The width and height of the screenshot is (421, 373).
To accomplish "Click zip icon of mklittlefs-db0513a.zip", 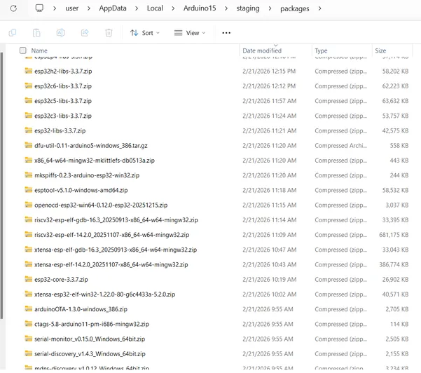I will click(x=29, y=160).
